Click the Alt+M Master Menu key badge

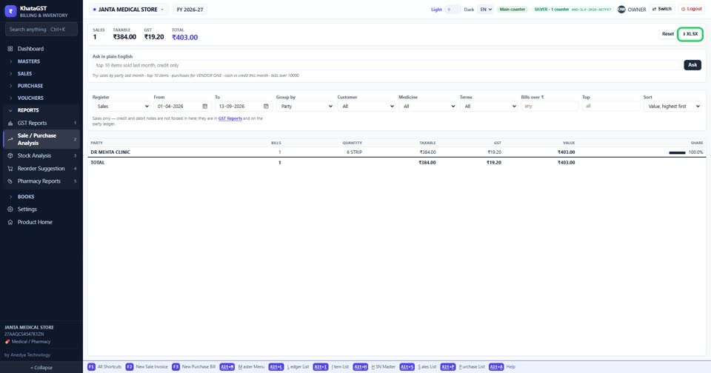click(x=227, y=366)
